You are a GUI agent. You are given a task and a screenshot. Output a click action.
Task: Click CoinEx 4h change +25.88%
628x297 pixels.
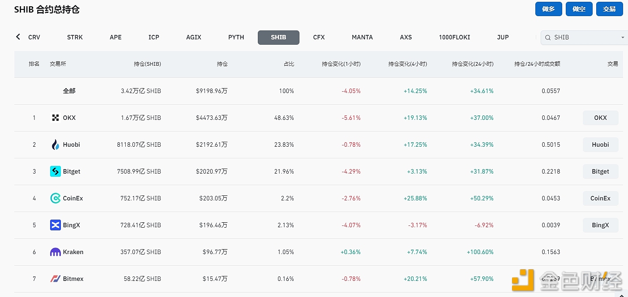coord(415,199)
